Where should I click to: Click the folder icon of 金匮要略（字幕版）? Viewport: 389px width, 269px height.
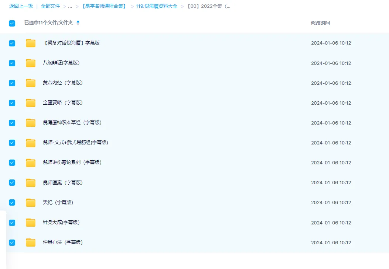click(x=31, y=103)
